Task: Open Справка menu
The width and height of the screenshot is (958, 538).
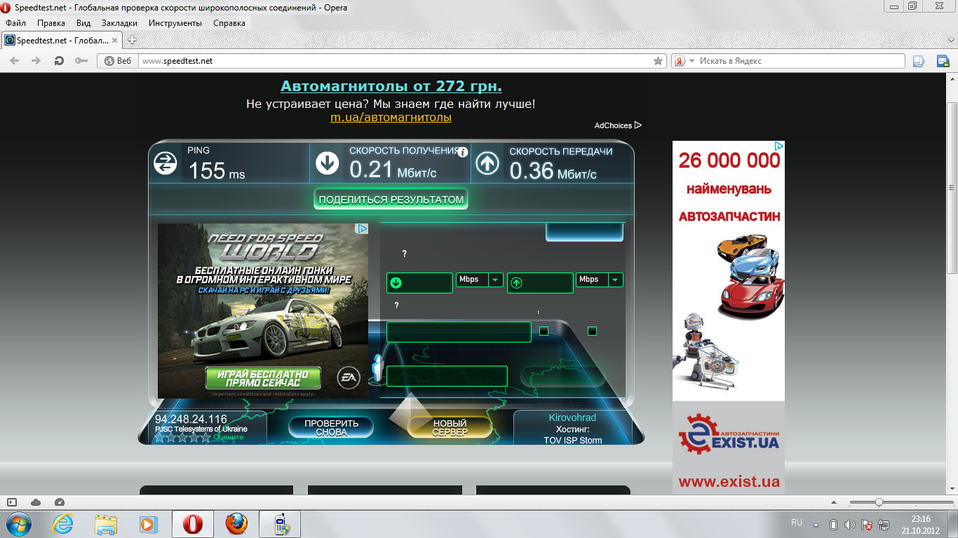Action: pyautogui.click(x=229, y=23)
